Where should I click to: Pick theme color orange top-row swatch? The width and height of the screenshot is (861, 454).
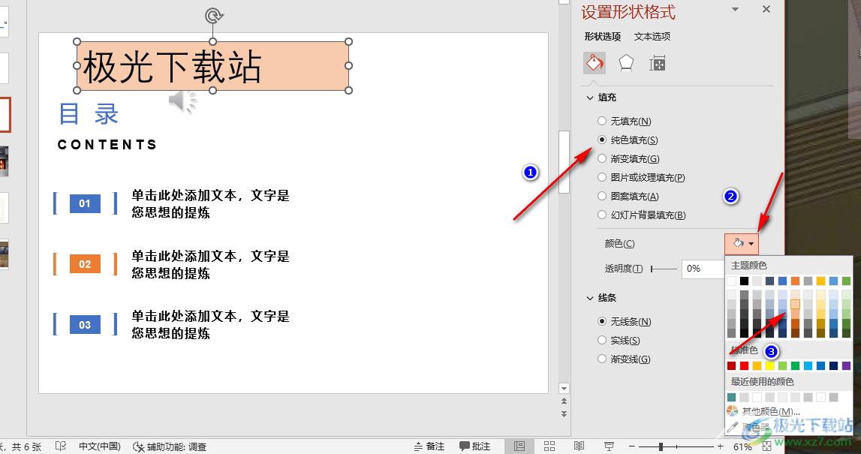[795, 281]
